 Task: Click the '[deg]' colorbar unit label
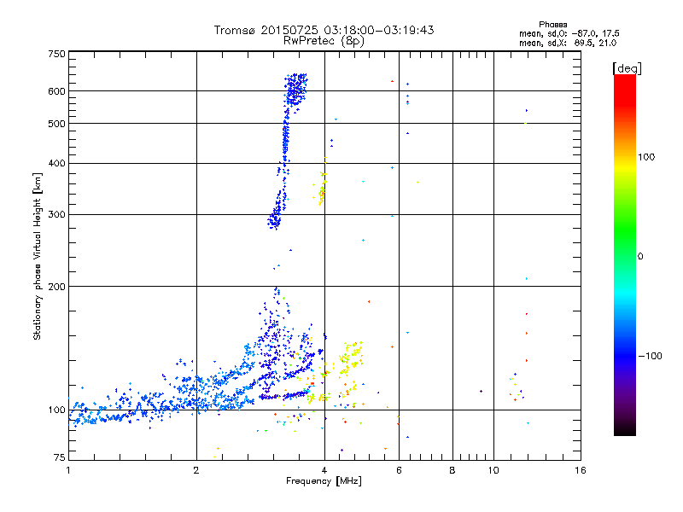627,68
